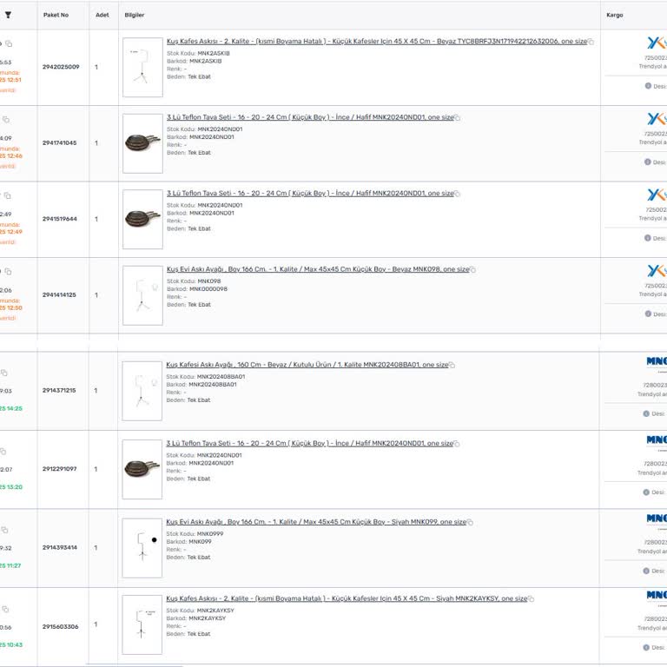Open Kuş Kafesi Askı Ayağı 160 Cm link

click(x=307, y=365)
